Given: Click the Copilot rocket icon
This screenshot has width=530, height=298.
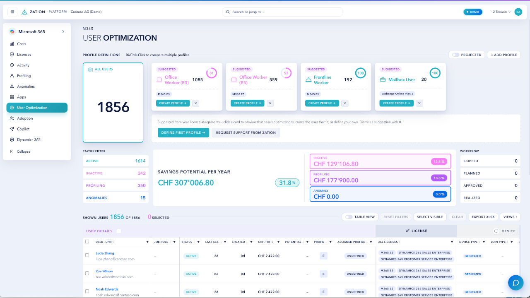Looking at the screenshot, I should 12,129.
